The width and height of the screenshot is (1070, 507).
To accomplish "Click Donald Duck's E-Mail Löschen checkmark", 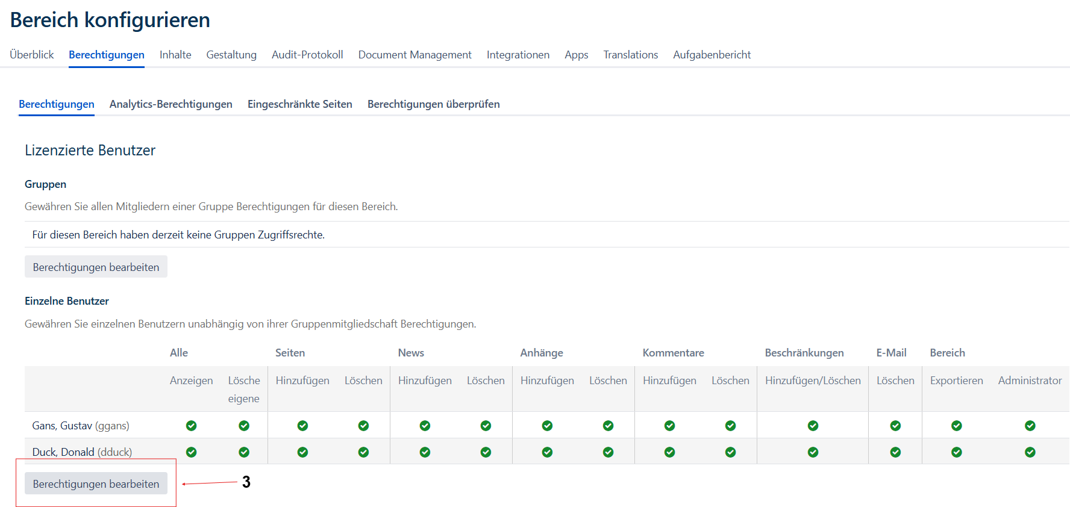I will 895,452.
